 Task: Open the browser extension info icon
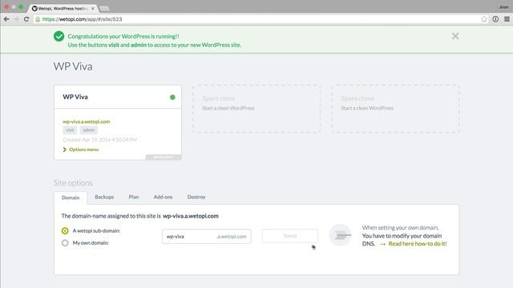(x=495, y=19)
